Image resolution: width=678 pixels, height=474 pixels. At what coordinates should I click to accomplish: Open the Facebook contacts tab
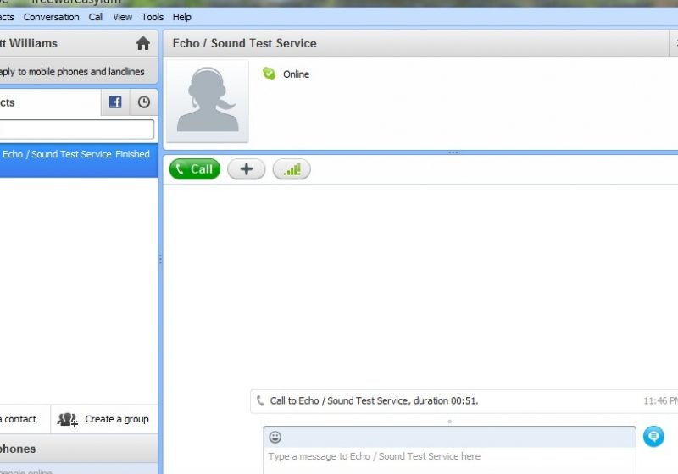(x=115, y=102)
